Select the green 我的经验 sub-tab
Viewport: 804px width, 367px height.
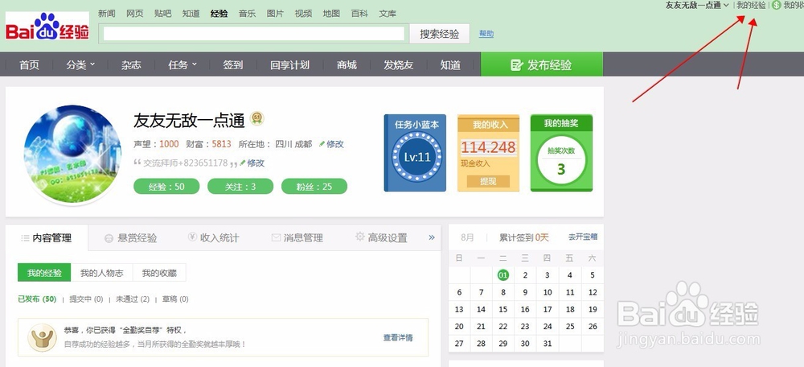[x=44, y=273]
